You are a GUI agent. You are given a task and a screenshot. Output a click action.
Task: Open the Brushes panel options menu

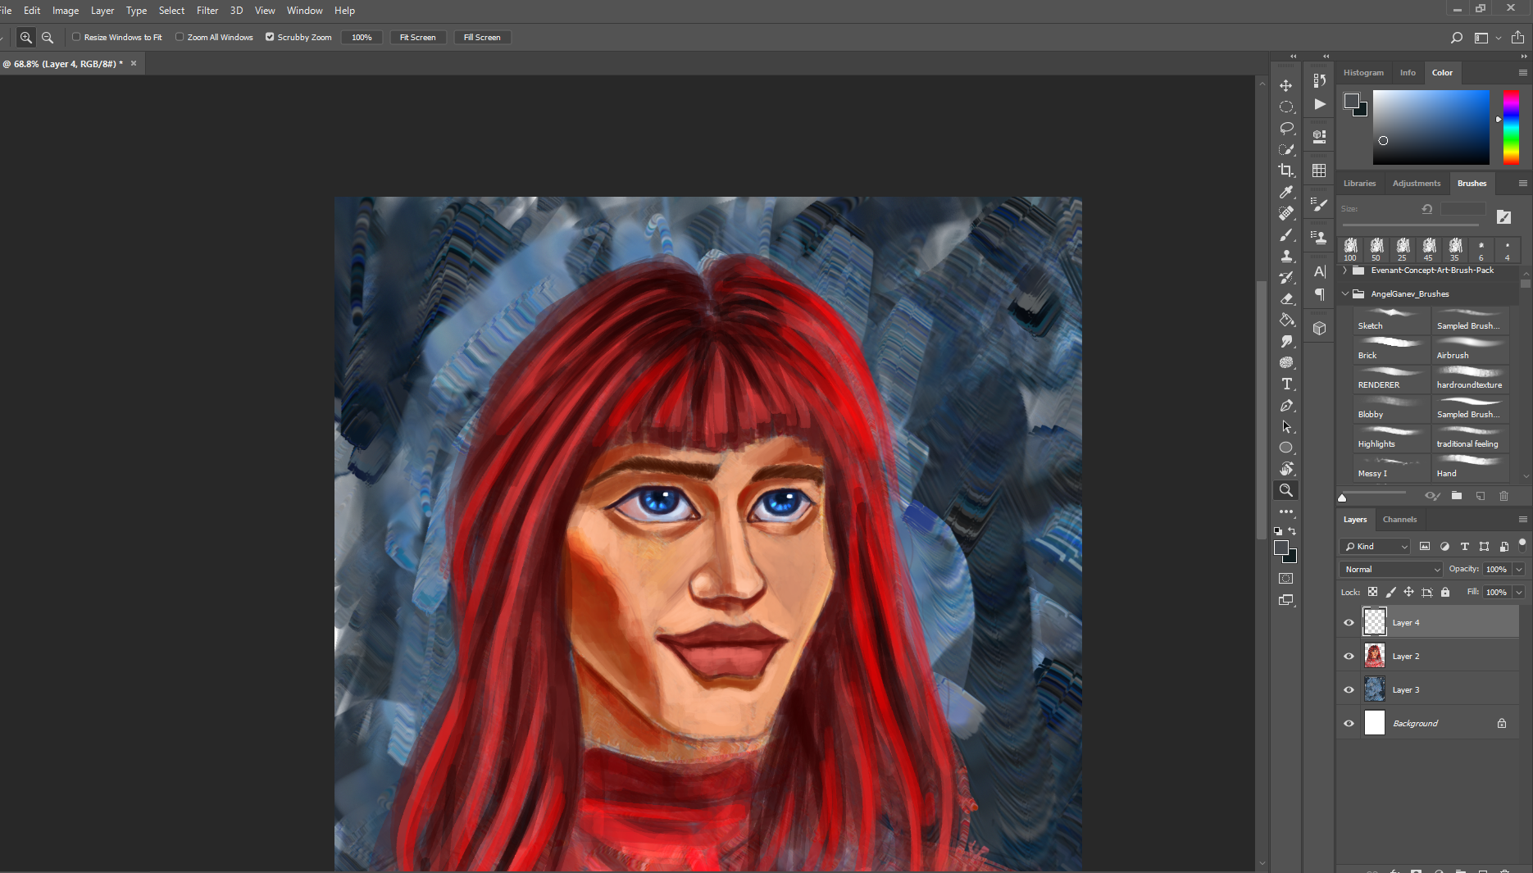click(x=1522, y=184)
